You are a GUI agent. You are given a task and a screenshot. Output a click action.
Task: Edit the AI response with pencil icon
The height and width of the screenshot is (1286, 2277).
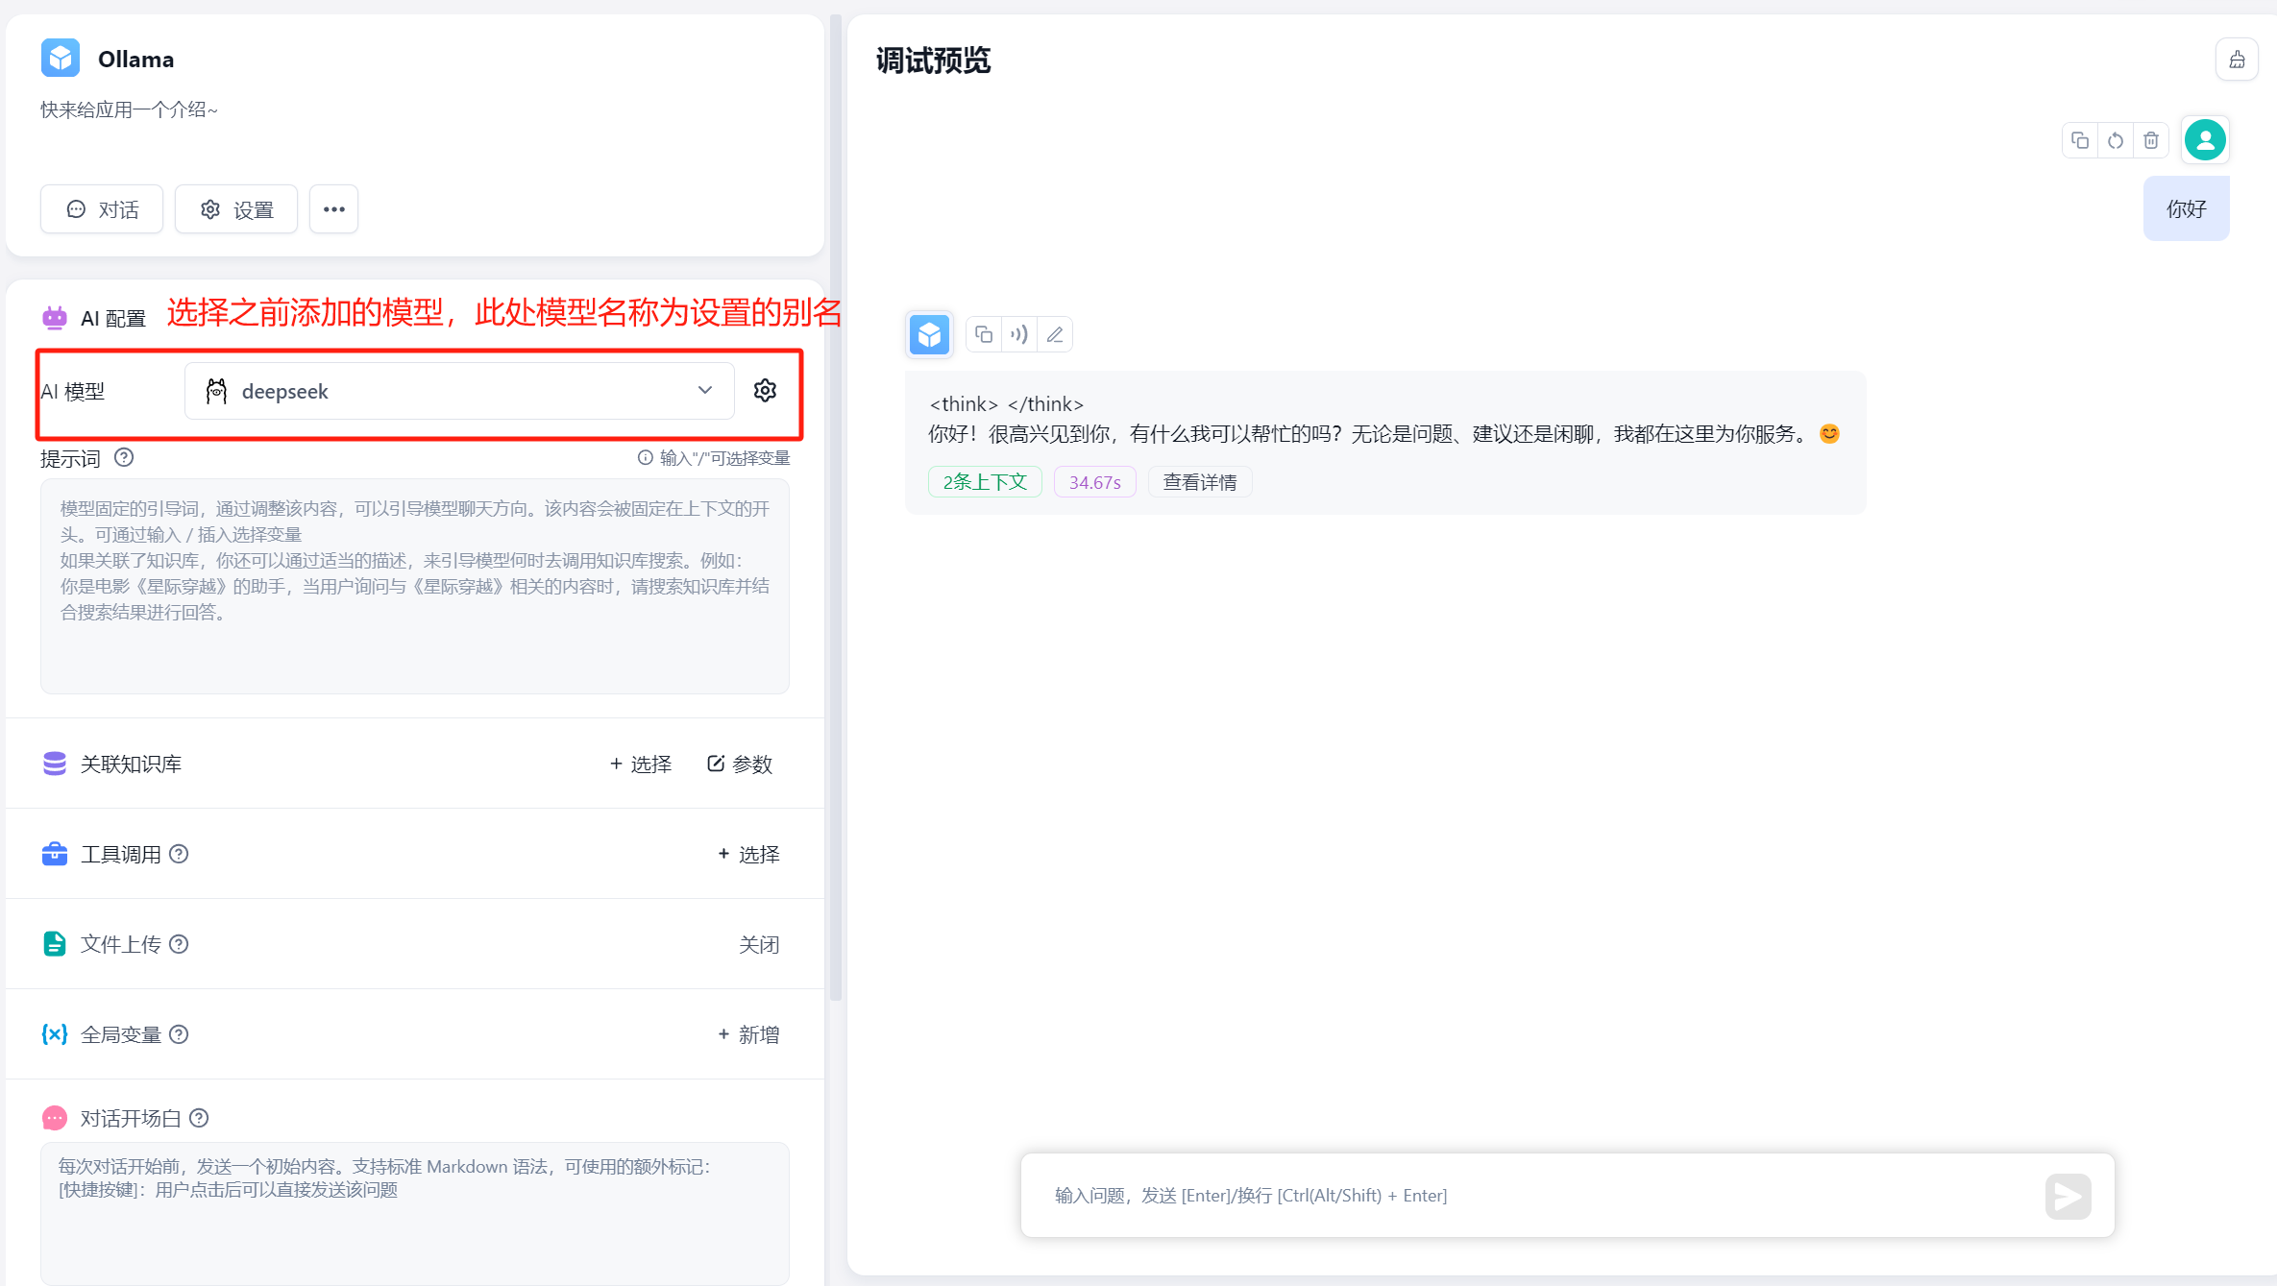(x=1055, y=334)
